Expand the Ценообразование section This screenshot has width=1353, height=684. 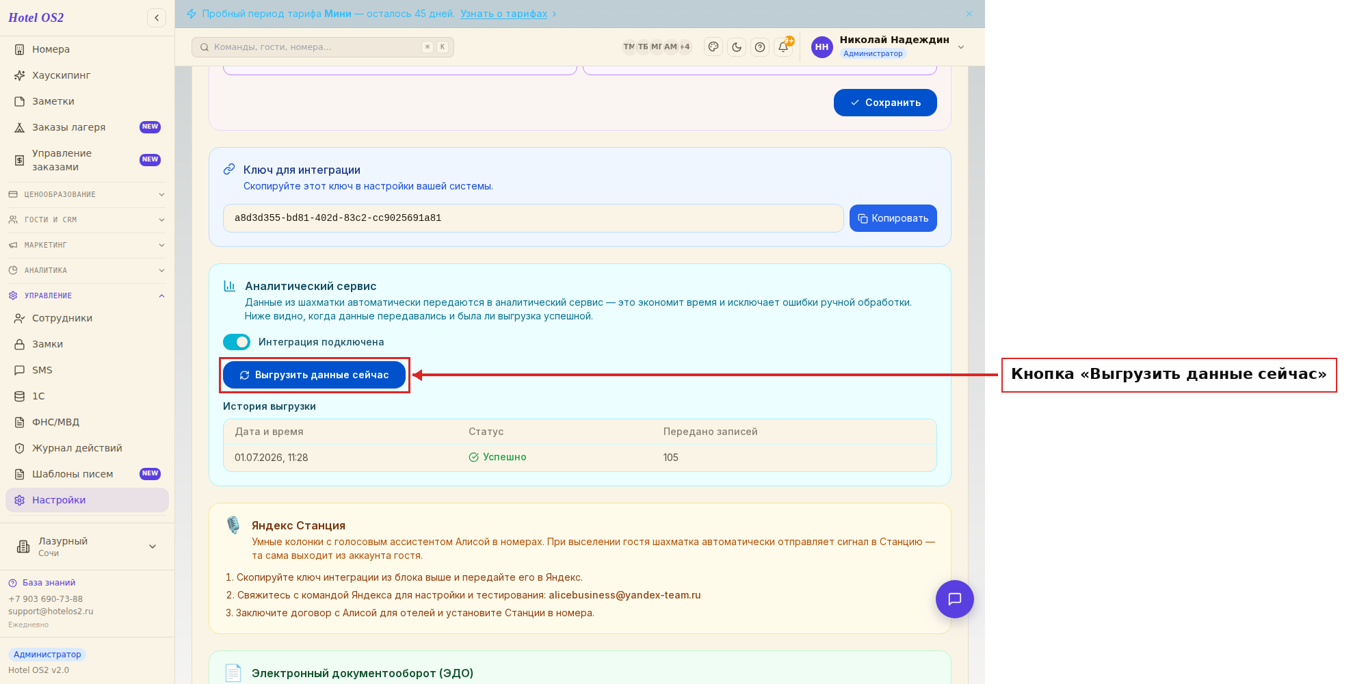tap(87, 195)
